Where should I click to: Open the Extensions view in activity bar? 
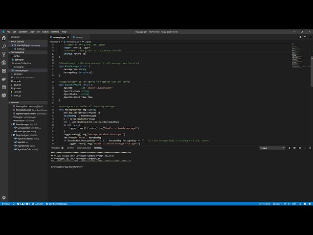tap(4, 70)
